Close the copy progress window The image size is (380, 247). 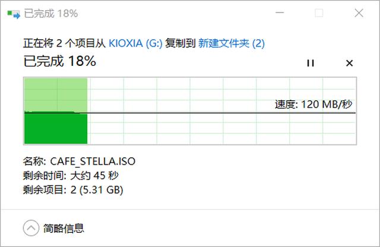coord(357,13)
